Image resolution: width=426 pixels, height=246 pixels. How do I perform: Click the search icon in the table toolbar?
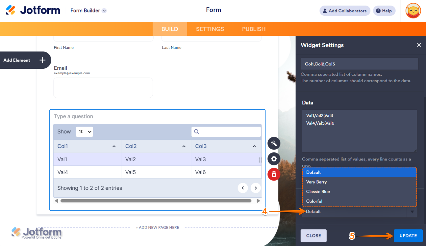click(196, 131)
